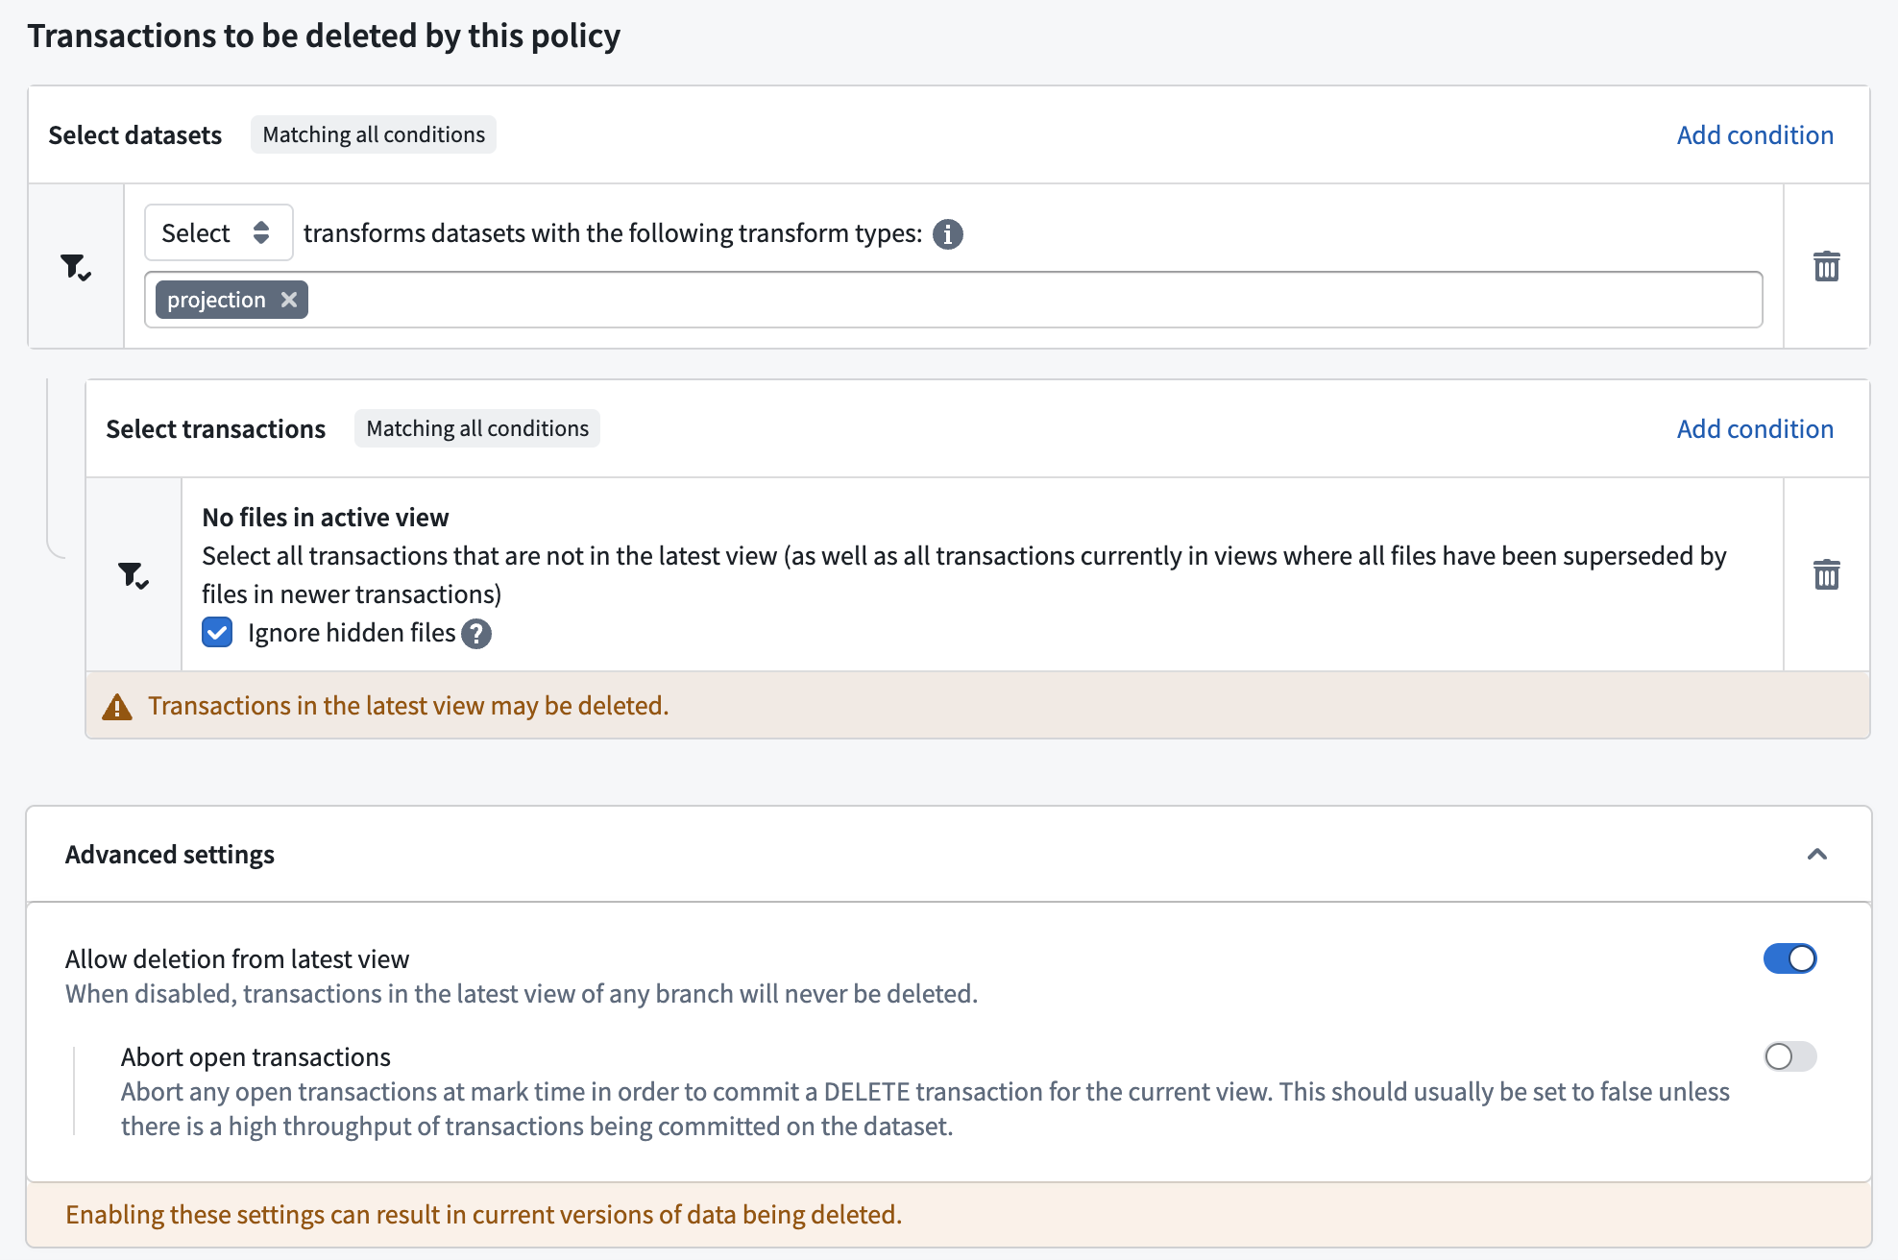Screen dimensions: 1898x1260
Task: Click the Advanced settings header text
Action: 170,855
